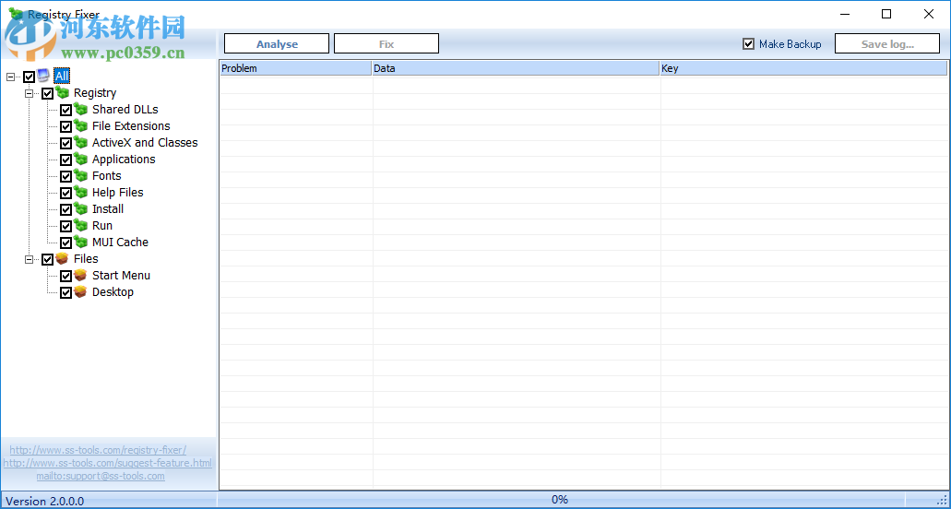
Task: Select the Help Files label
Action: click(118, 192)
